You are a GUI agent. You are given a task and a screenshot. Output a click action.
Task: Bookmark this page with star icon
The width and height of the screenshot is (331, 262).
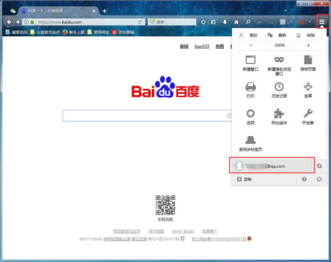point(203,22)
